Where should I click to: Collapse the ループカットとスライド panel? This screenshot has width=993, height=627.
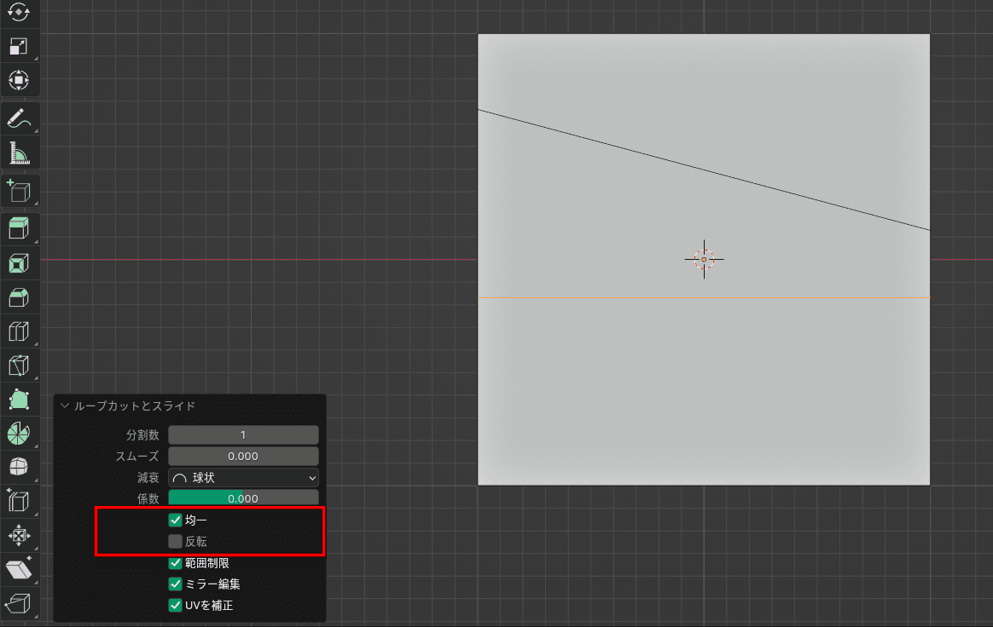(65, 406)
